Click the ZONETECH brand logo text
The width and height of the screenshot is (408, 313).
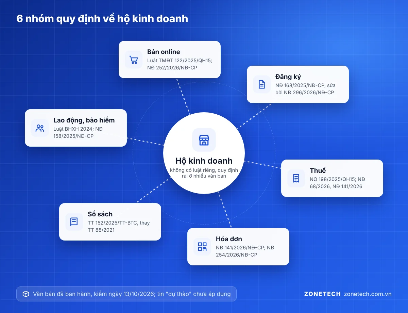click(x=322, y=294)
